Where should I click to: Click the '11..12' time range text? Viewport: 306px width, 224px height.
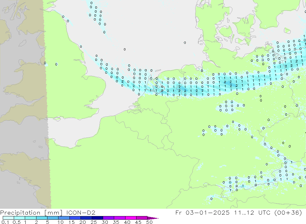tap(244, 212)
